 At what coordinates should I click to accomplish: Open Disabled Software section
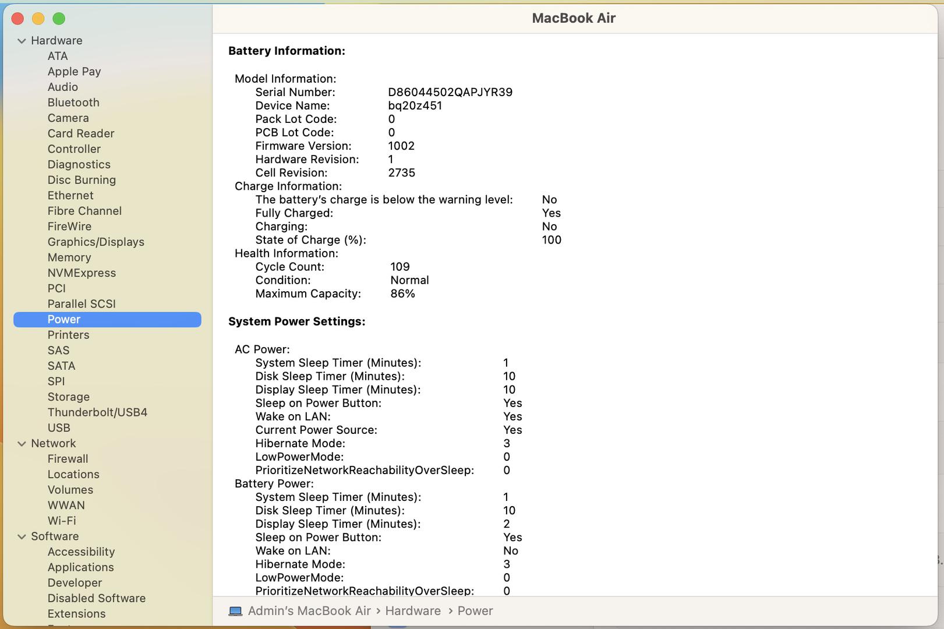(97, 598)
